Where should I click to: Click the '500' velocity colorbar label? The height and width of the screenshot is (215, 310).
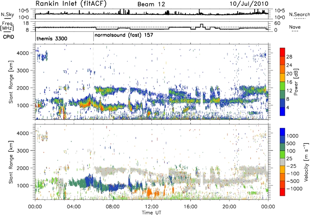pyautogui.click(x=291, y=144)
